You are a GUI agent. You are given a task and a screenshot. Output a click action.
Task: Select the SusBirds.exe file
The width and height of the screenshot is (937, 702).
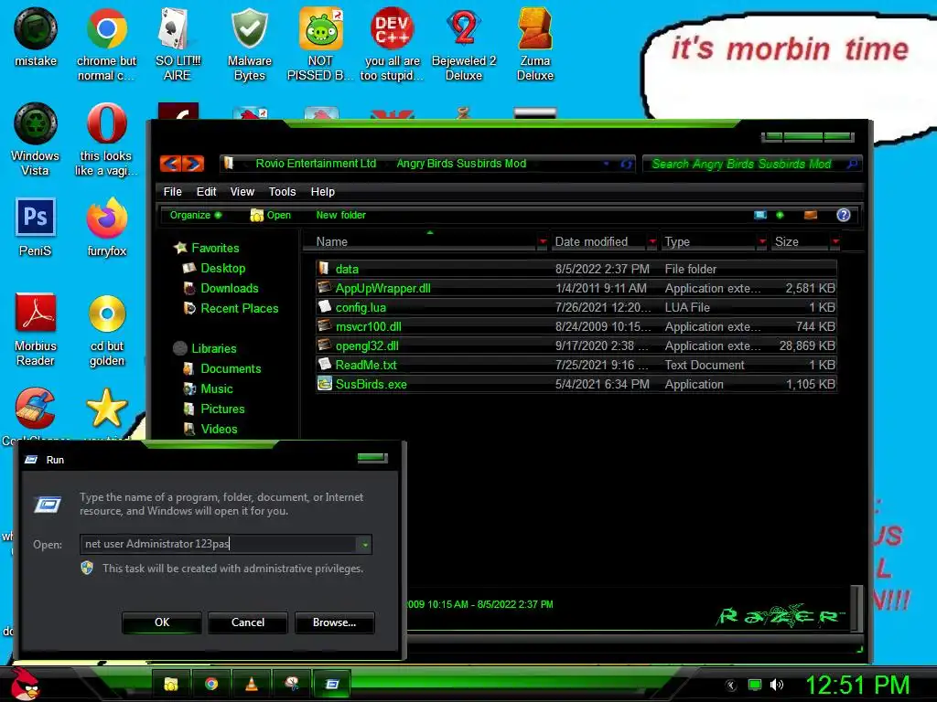[x=576, y=384]
